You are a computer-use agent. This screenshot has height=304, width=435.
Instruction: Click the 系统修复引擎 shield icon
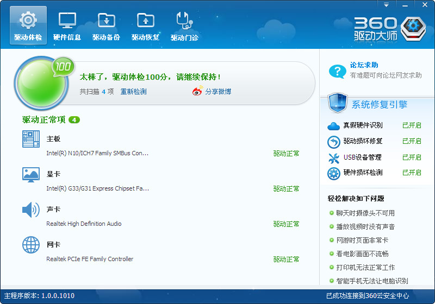337,103
